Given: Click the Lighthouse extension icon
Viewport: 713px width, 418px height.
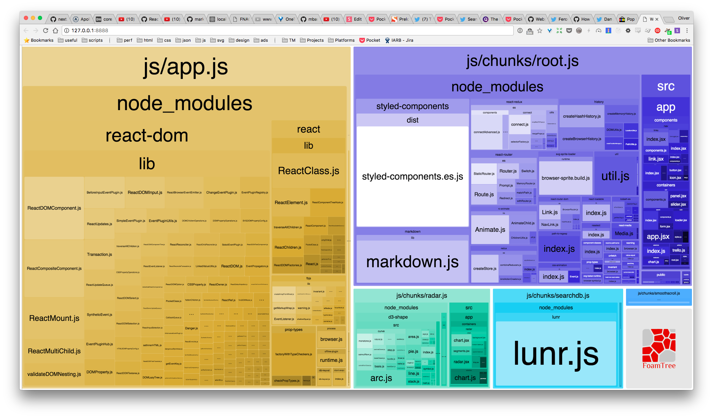Looking at the screenshot, I should pos(608,31).
